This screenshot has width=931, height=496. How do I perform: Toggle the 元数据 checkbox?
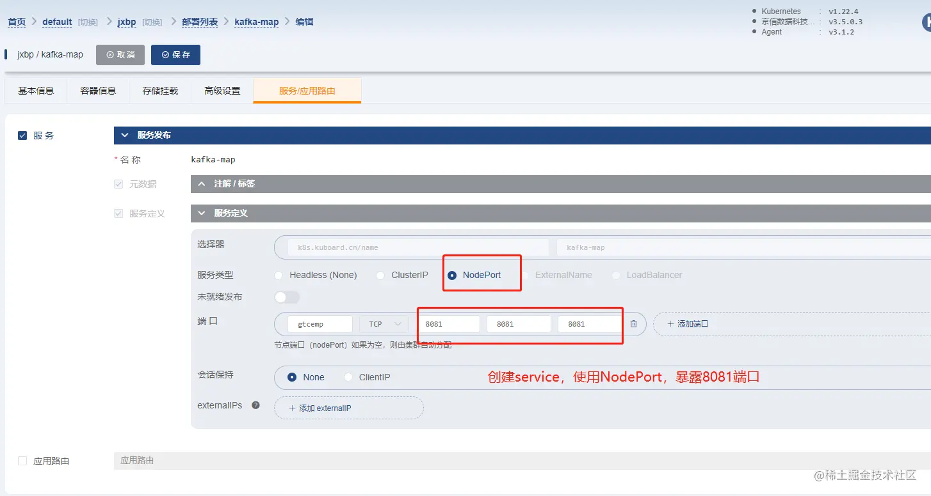118,184
